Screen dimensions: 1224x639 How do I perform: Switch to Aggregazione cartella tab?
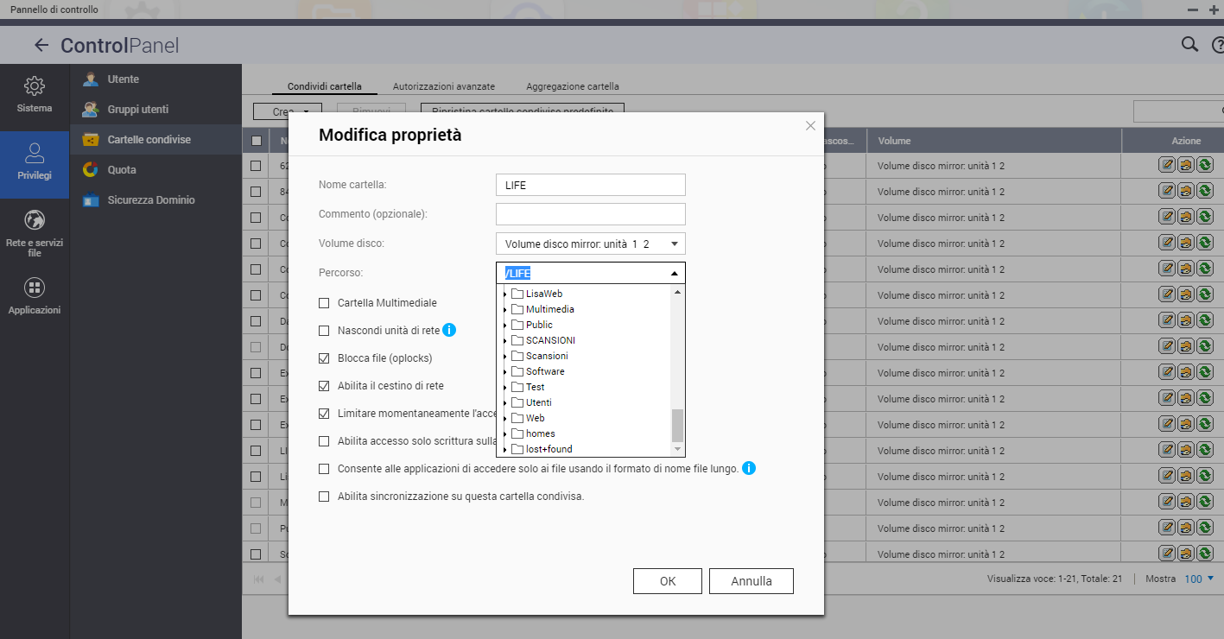tap(572, 86)
